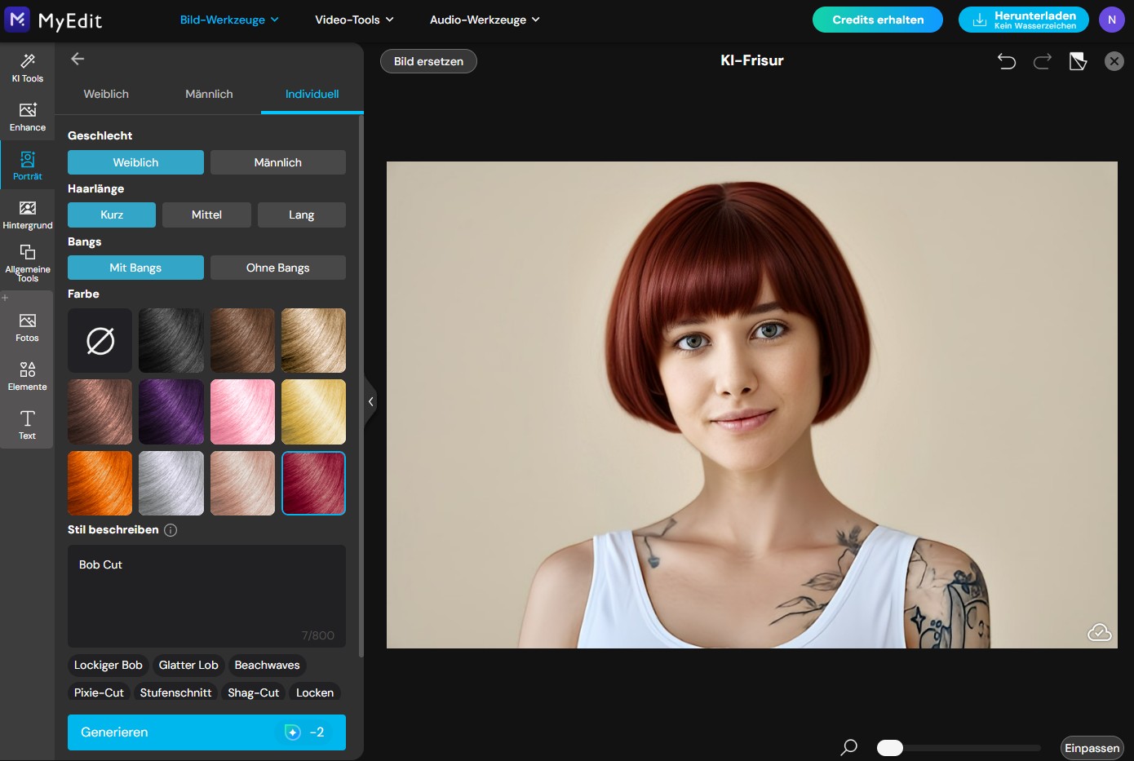Viewport: 1134px width, 761px height.
Task: Choose Ohne Bangs option
Action: 277,267
